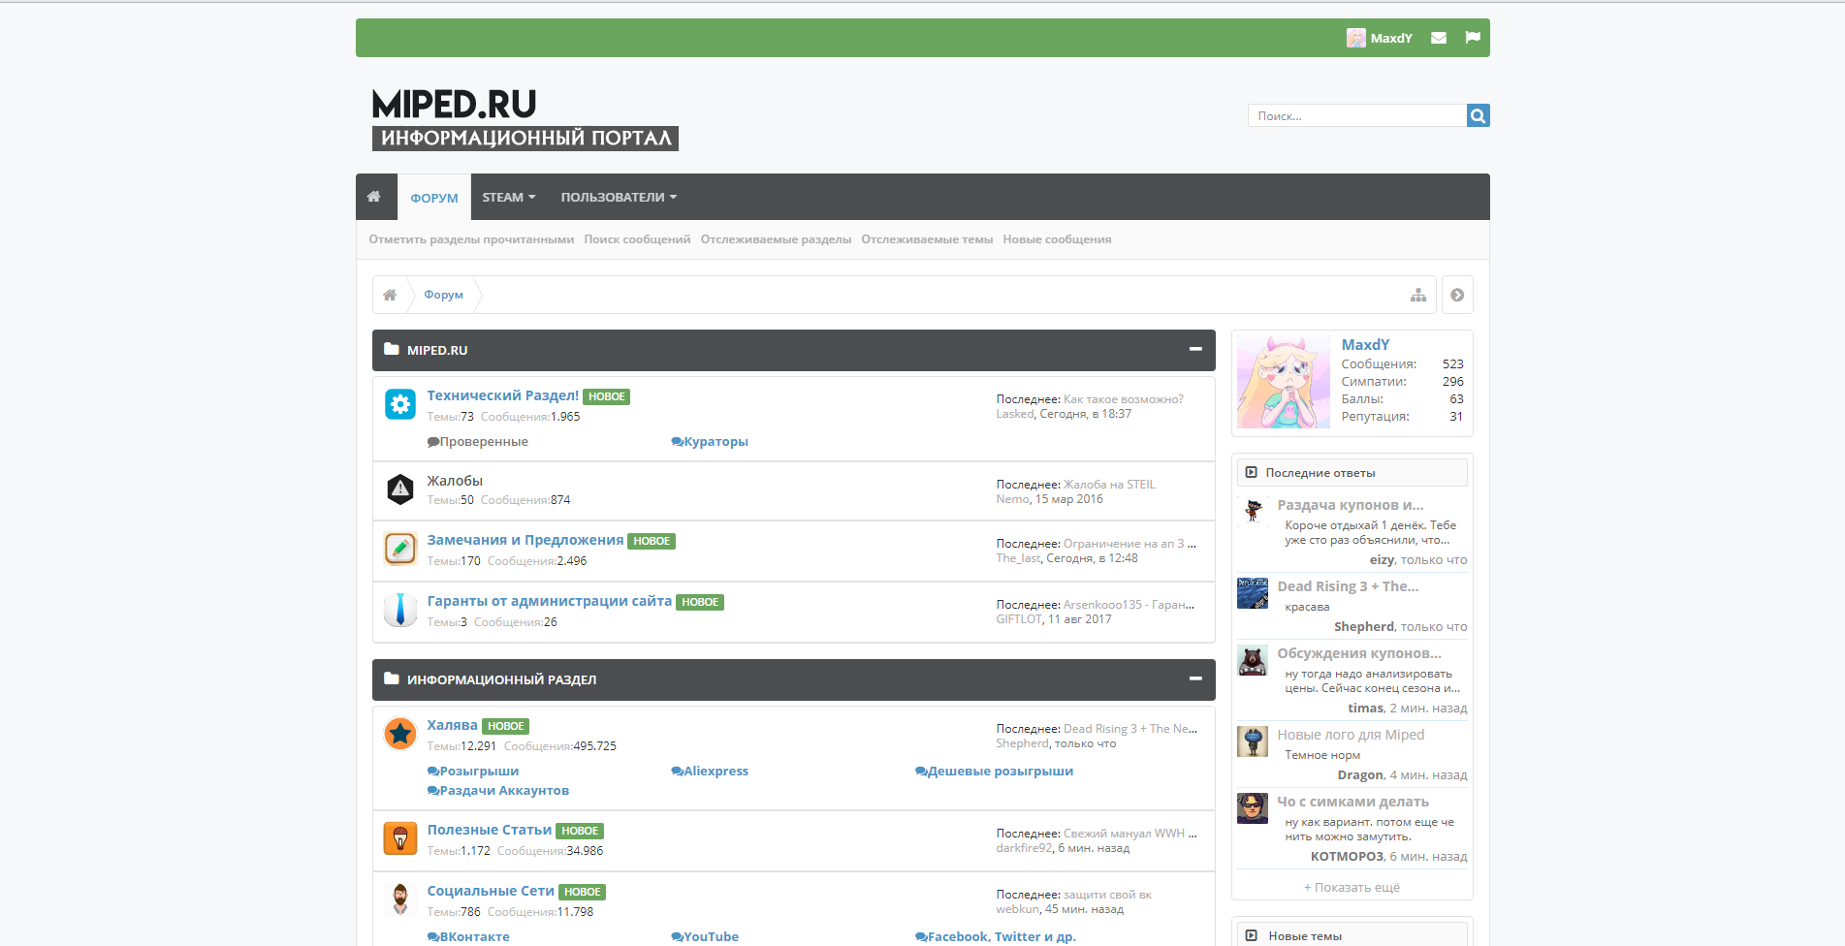Click the search magnifier button

tap(1478, 115)
